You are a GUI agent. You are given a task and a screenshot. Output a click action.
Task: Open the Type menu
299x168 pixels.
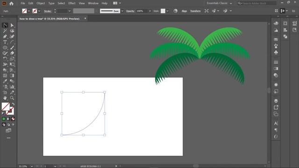(x=51, y=3)
